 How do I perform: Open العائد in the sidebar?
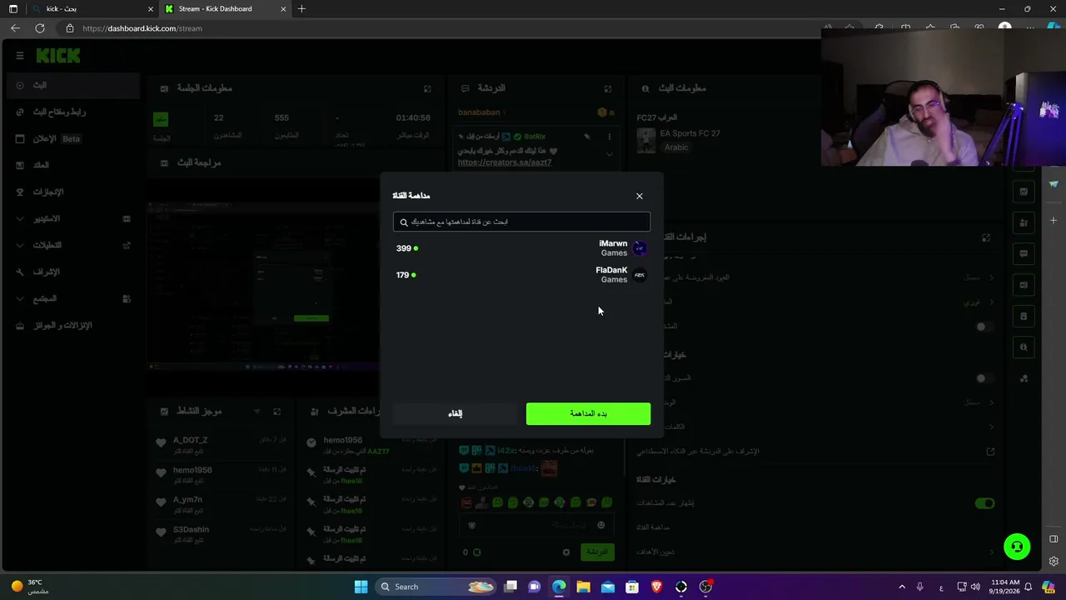[73, 165]
